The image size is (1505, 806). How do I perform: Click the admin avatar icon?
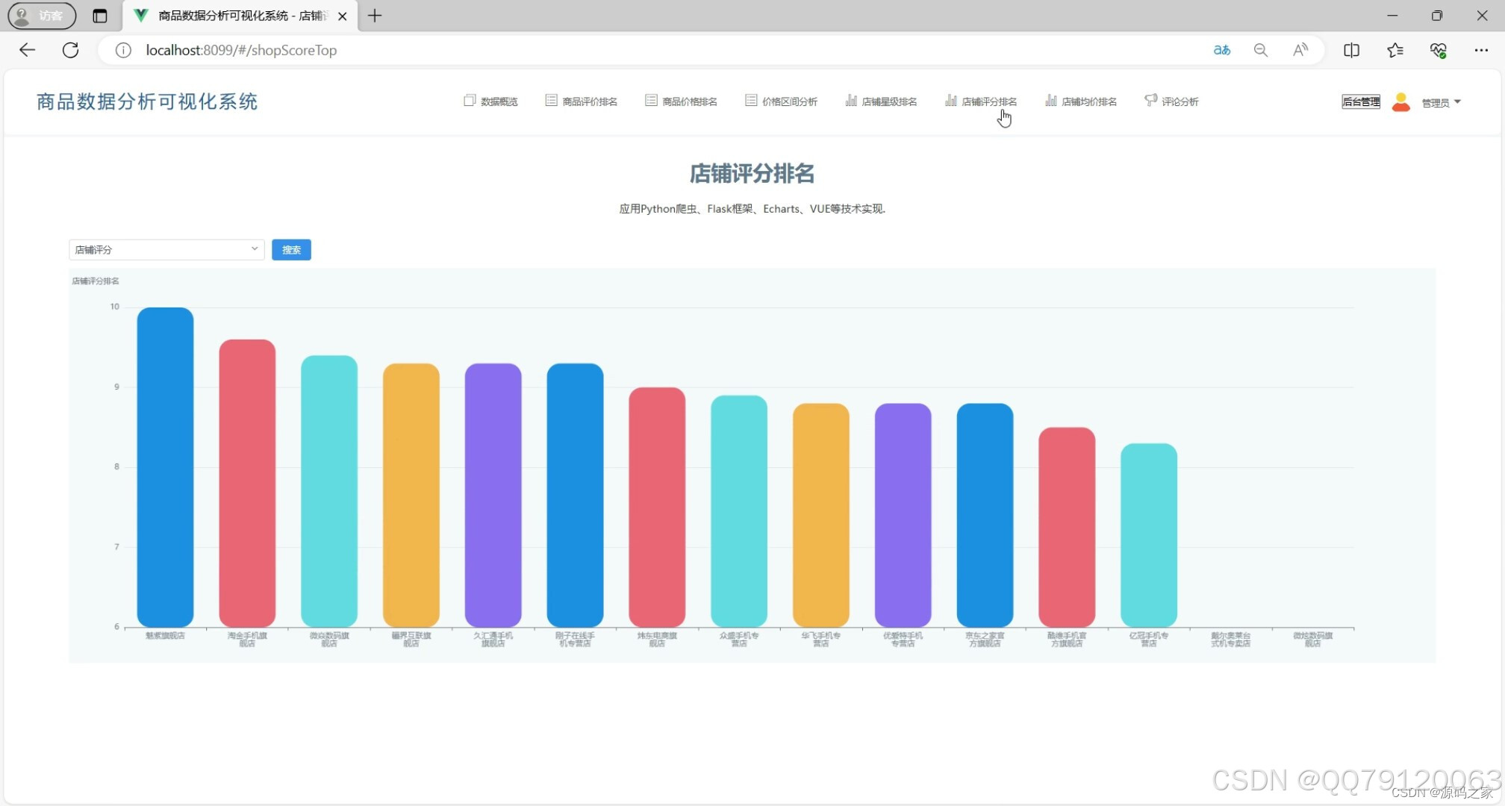[x=1400, y=102]
